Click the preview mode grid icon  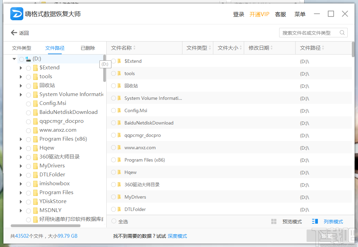click(x=274, y=221)
